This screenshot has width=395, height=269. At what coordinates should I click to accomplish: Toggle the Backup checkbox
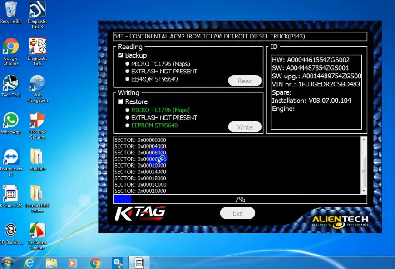[x=120, y=55]
